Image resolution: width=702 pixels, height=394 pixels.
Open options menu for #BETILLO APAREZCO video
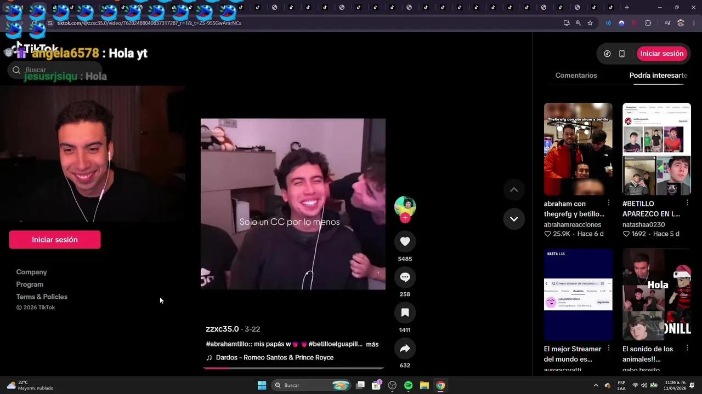tap(687, 204)
